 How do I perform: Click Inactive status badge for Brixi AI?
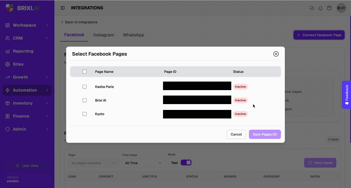[240, 100]
